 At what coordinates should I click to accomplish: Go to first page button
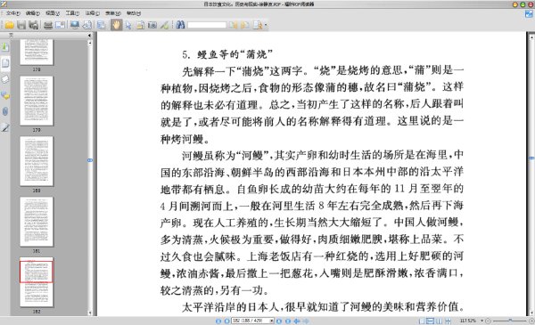point(218,321)
